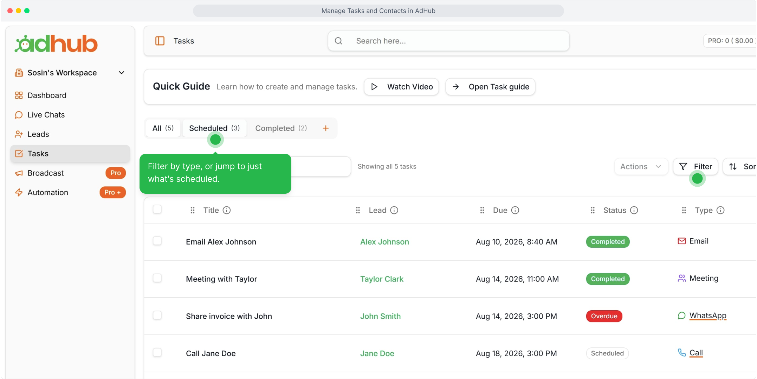The image size is (757, 379).
Task: Add a new tab with the plus icon
Action: [x=326, y=128]
